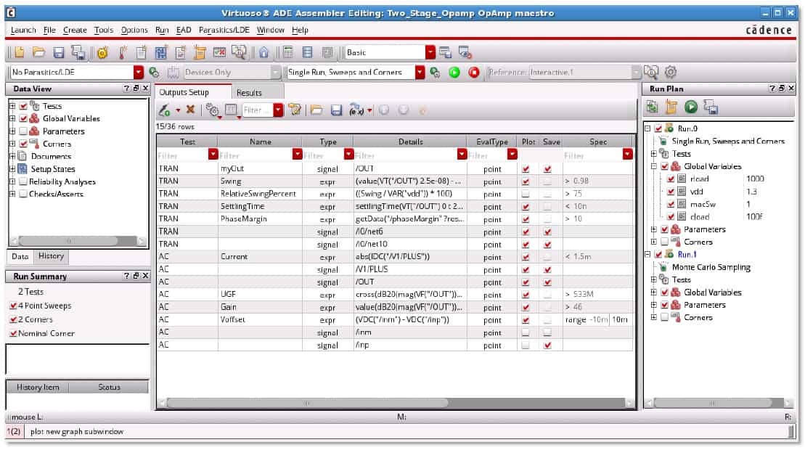Click the orange scroll notes icon in the top toolbar
805x450 pixels.
(x=200, y=52)
